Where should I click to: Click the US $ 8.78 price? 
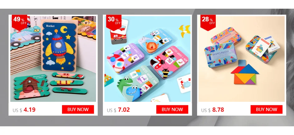(213, 110)
